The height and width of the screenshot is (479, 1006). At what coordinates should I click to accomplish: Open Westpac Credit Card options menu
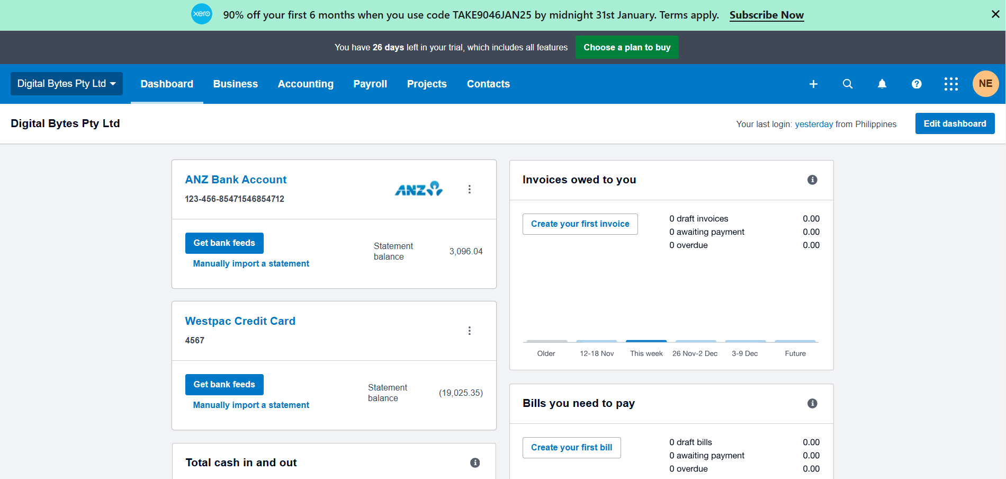(x=469, y=331)
